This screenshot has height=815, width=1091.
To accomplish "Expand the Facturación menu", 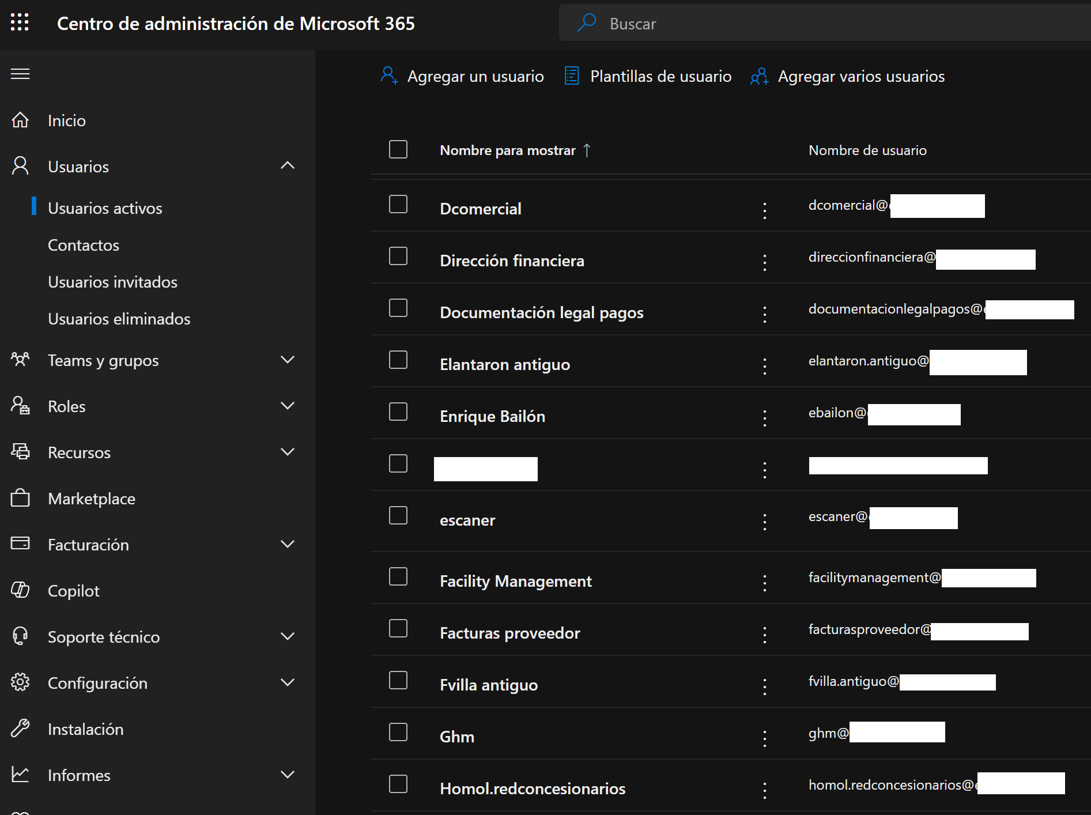I will point(287,544).
